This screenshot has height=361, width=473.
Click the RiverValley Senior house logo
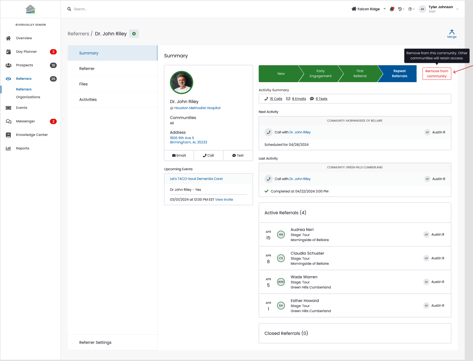[x=30, y=9]
